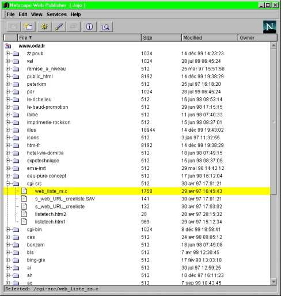Sort by the Size column header
281x296 pixels.
(161, 38)
